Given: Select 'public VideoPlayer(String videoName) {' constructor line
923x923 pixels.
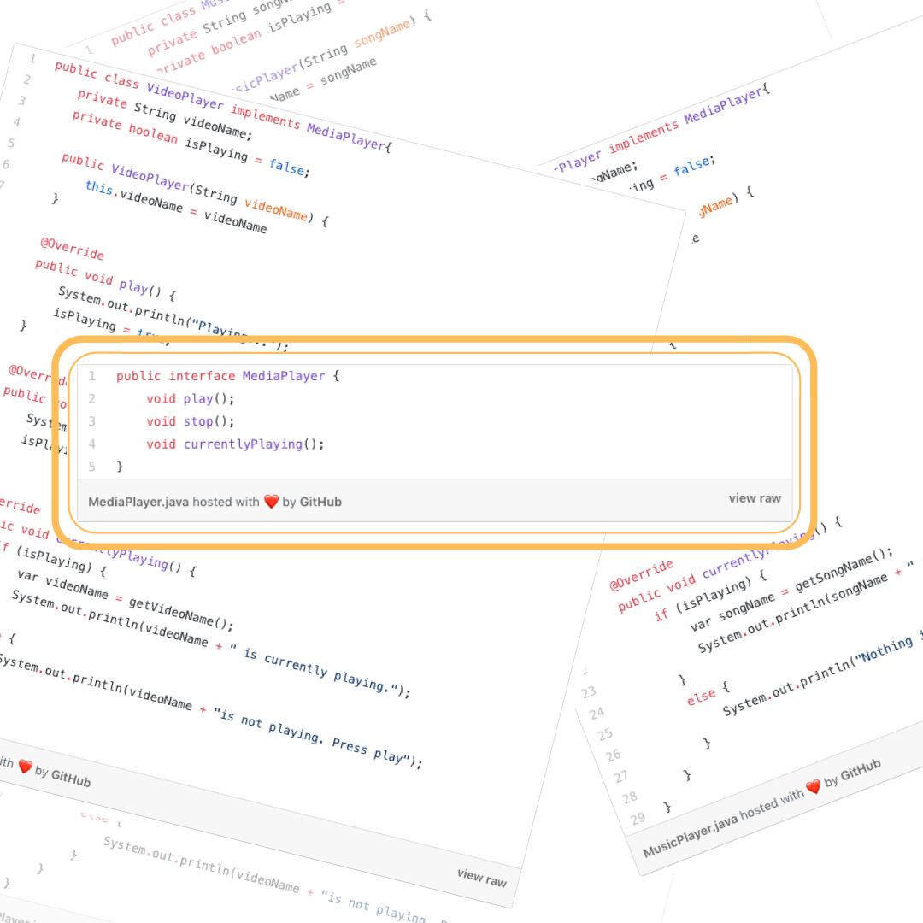Looking at the screenshot, I should pos(194,190).
